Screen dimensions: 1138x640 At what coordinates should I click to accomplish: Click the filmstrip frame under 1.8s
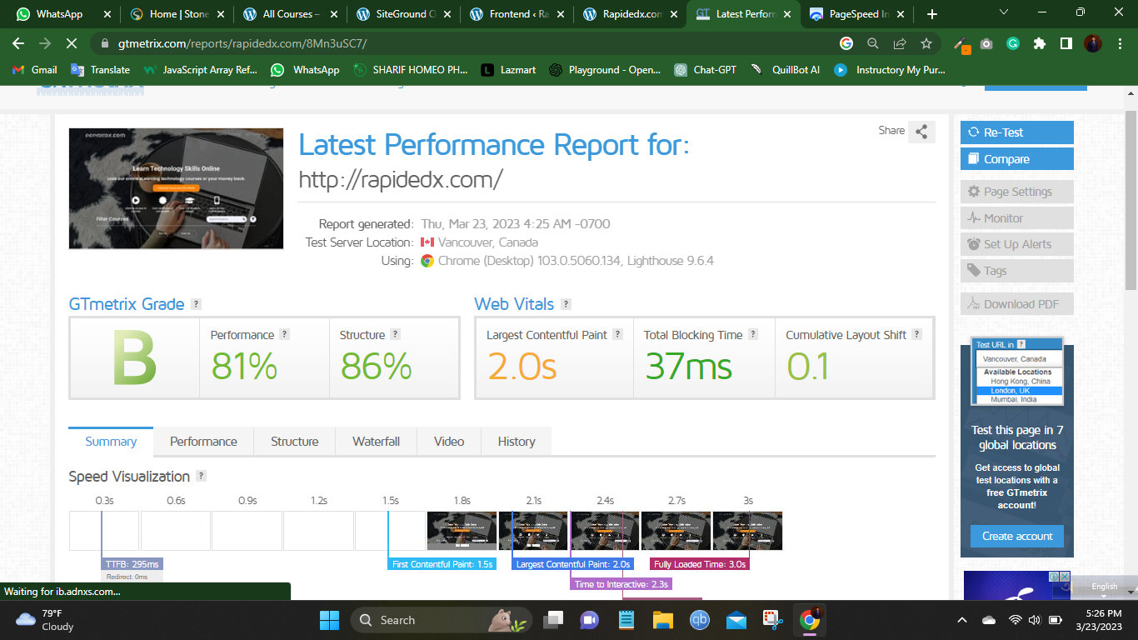(x=462, y=531)
